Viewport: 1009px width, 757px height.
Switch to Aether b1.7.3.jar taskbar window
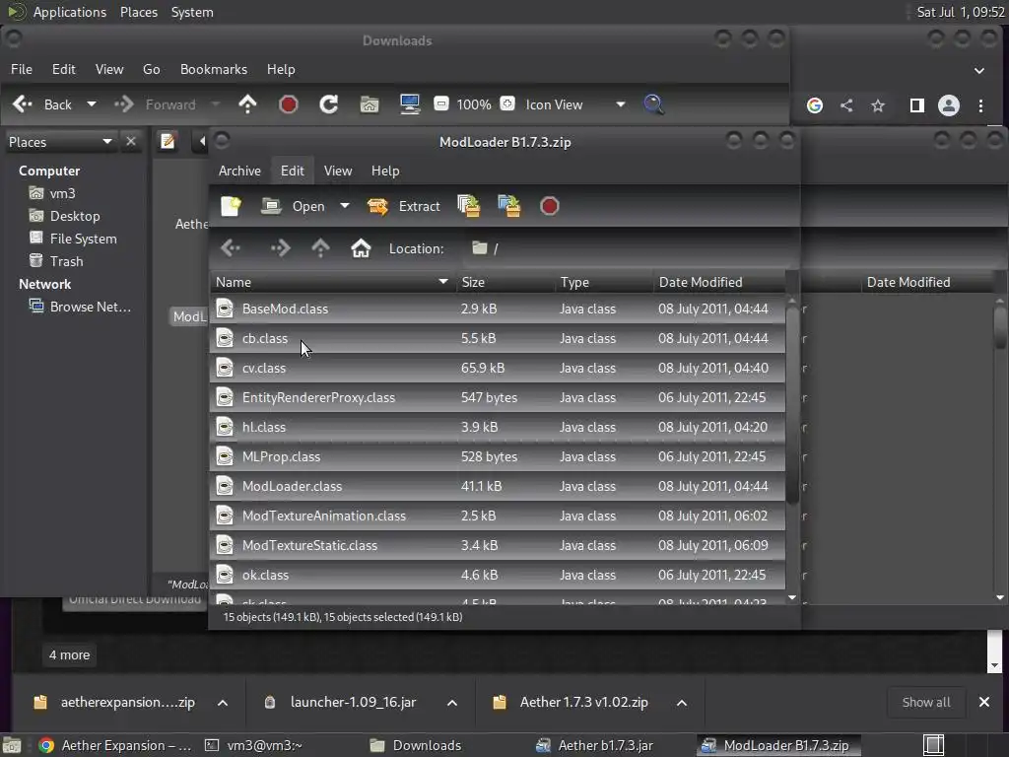point(594,745)
